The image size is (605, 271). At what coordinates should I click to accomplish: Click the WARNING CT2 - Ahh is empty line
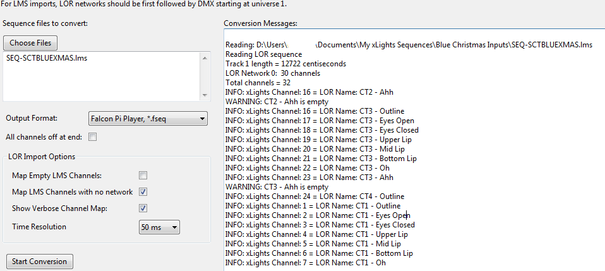point(277,102)
